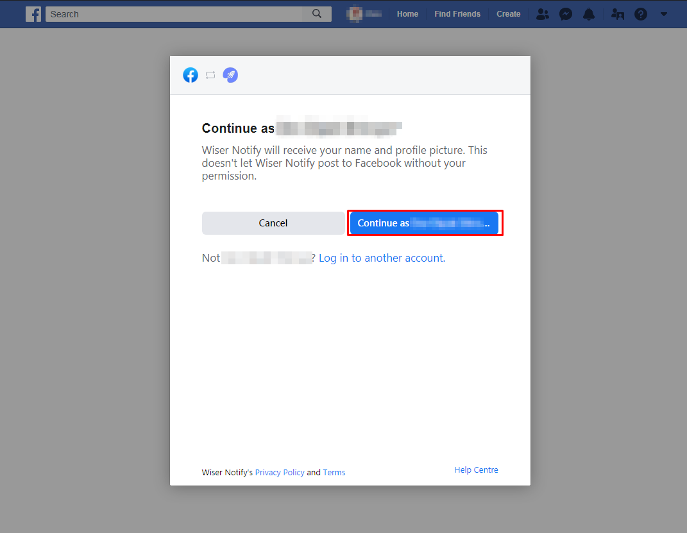Open the Terms link
This screenshot has width=687, height=533.
point(334,472)
